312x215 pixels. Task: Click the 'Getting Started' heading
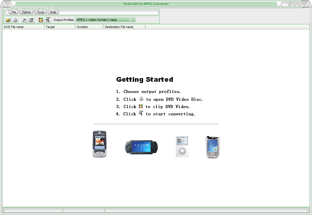tap(145, 80)
